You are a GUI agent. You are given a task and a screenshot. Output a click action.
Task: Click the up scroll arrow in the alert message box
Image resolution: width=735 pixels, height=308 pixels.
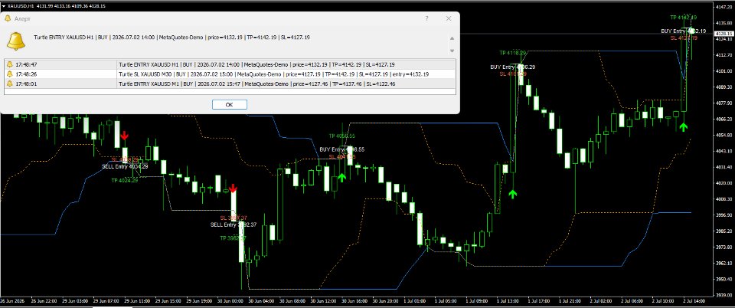tap(452, 38)
